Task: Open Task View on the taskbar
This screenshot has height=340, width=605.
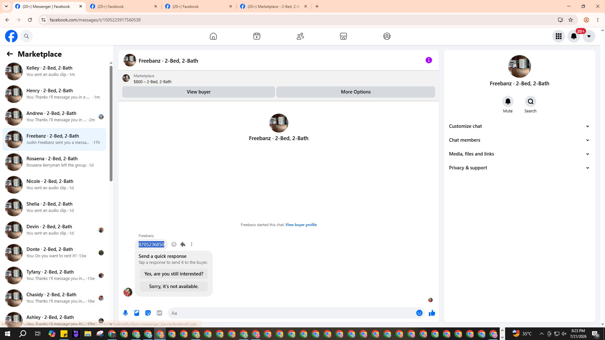Action: (37, 334)
